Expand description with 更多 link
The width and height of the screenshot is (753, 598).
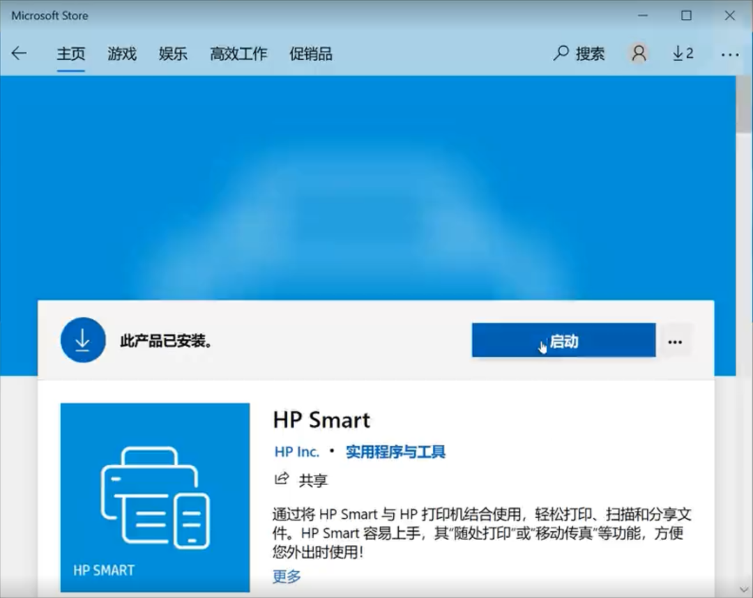pyautogui.click(x=287, y=576)
